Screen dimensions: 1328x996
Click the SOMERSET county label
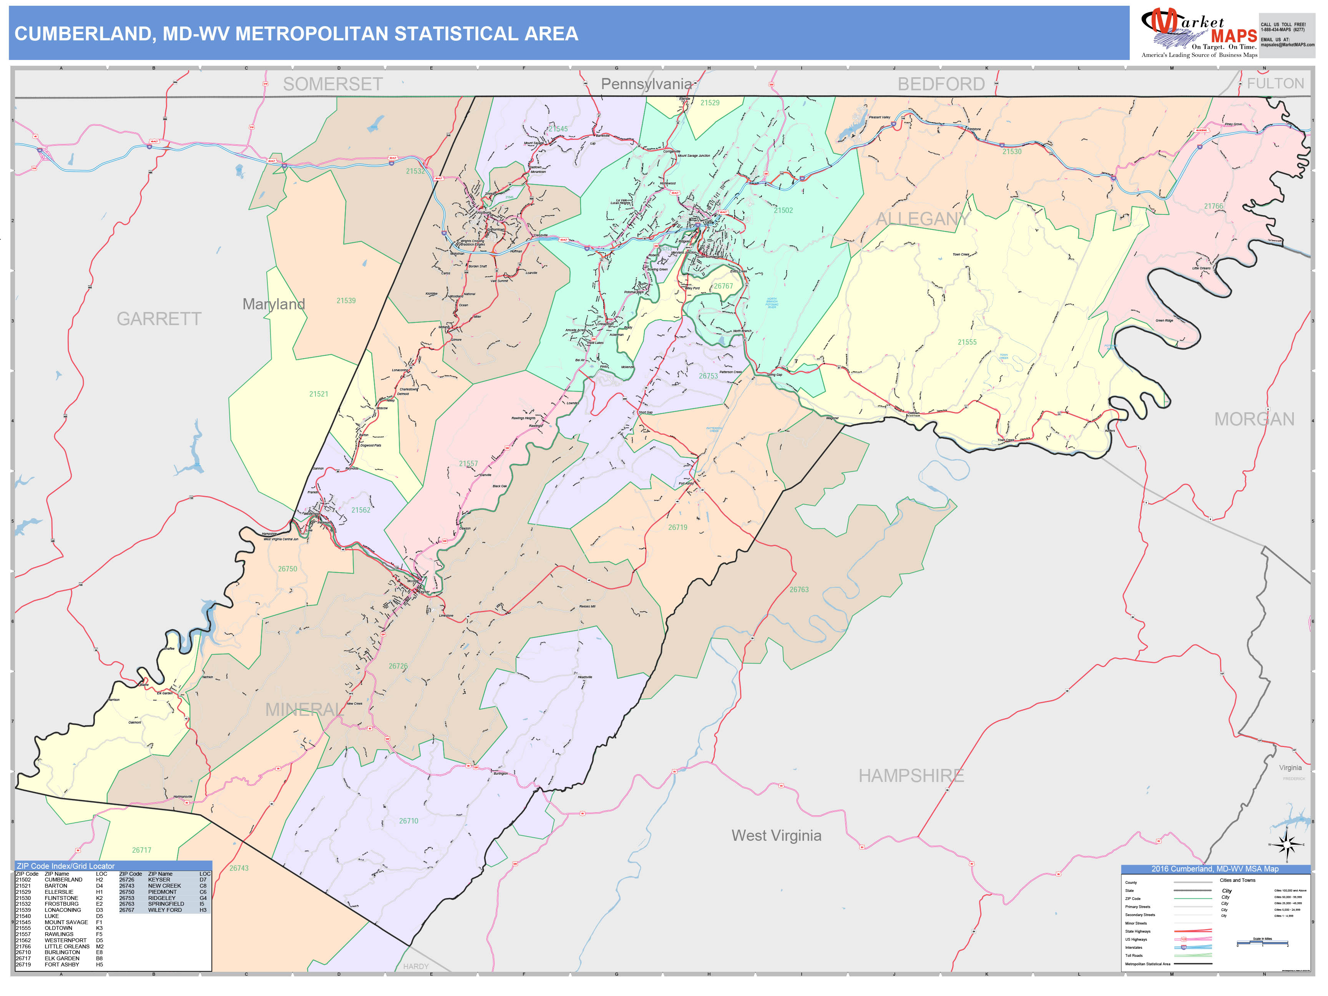click(x=333, y=84)
